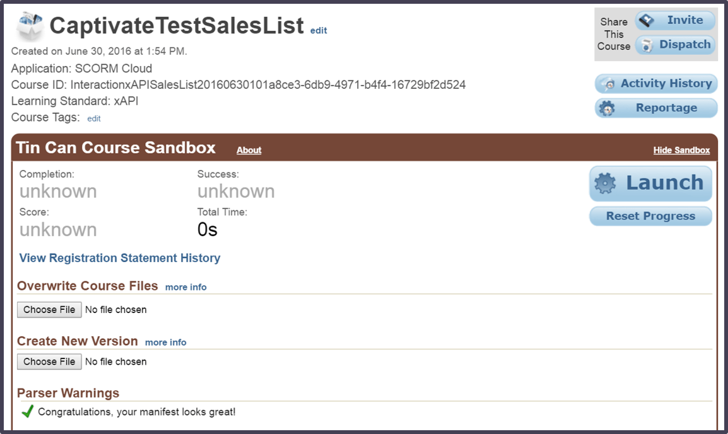The height and width of the screenshot is (434, 728).
Task: Edit the CaptivateTestSalesList course title
Action: click(x=319, y=30)
